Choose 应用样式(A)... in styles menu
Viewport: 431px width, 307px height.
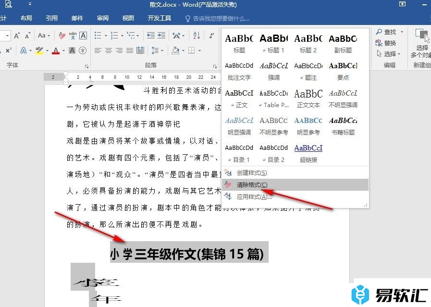pyautogui.click(x=295, y=197)
